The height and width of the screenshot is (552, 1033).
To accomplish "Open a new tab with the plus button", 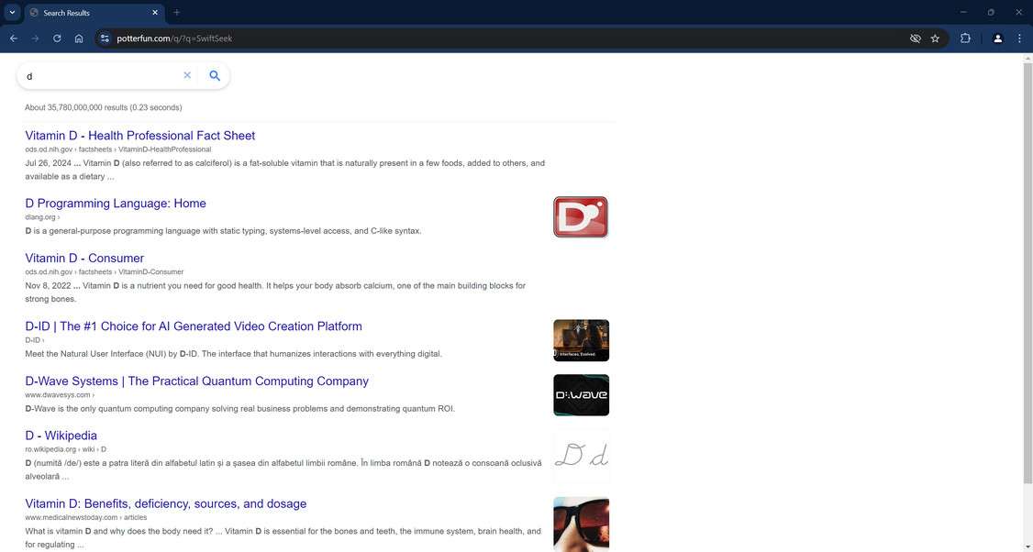I will coord(176,13).
